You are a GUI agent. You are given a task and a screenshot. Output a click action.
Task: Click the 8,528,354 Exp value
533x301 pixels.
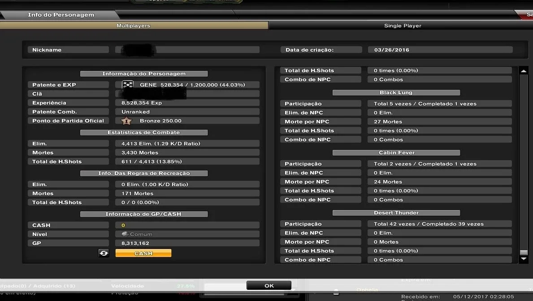pos(187,103)
